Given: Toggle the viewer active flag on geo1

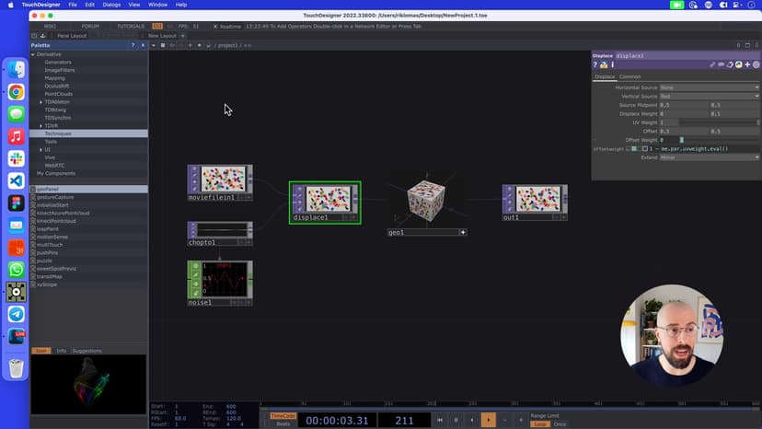Looking at the screenshot, I should click(463, 233).
